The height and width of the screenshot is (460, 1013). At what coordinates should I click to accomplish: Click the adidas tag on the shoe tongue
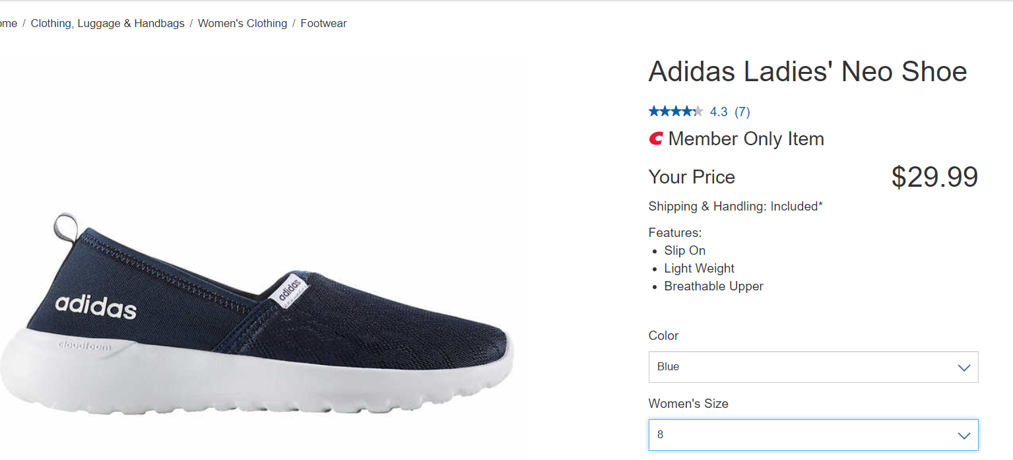289,290
